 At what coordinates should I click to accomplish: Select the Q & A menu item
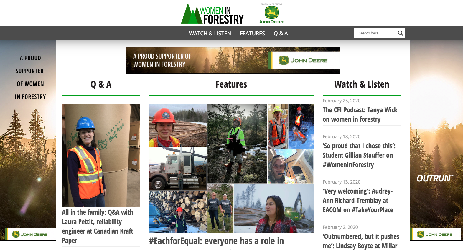tap(281, 34)
